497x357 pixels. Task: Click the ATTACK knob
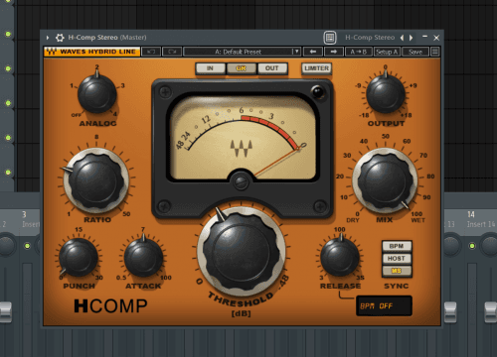click(x=143, y=257)
